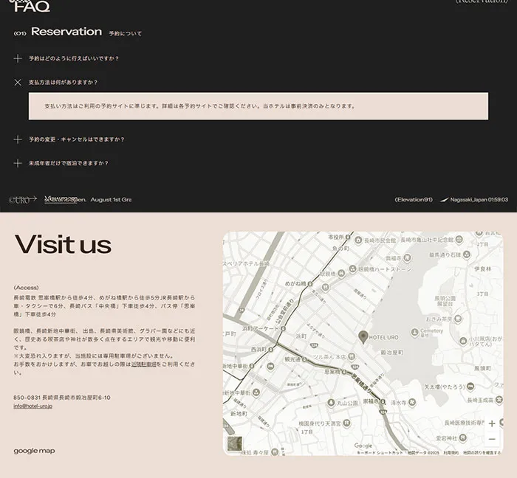Click the 長崎玉成高 school marker
517x478 pixels.
tap(499, 400)
